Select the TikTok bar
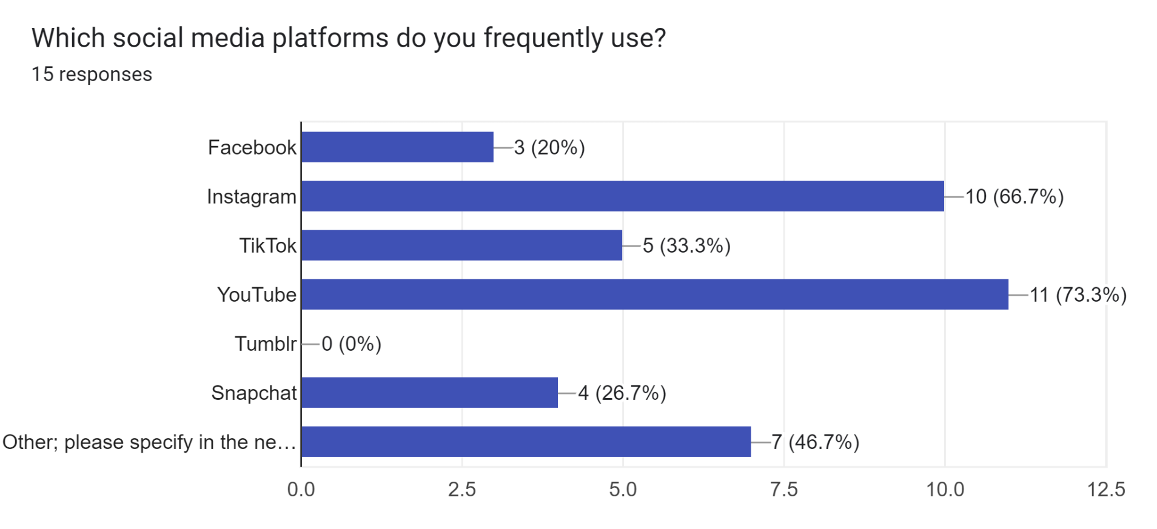The width and height of the screenshot is (1157, 529). pyautogui.click(x=461, y=245)
